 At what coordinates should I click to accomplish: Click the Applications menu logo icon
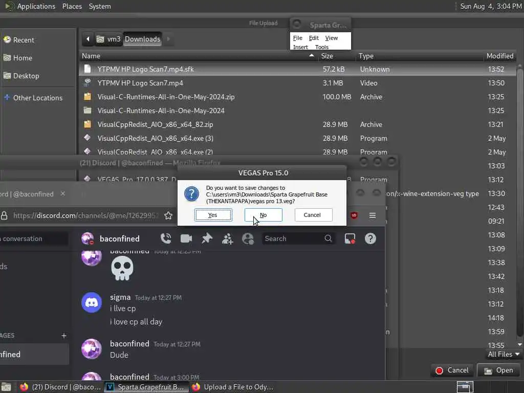[9, 6]
